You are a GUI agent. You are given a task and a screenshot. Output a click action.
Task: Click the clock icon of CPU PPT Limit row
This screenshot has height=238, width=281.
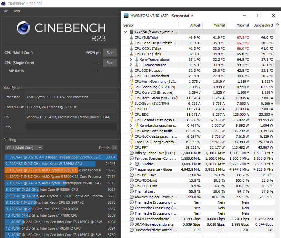132,175
